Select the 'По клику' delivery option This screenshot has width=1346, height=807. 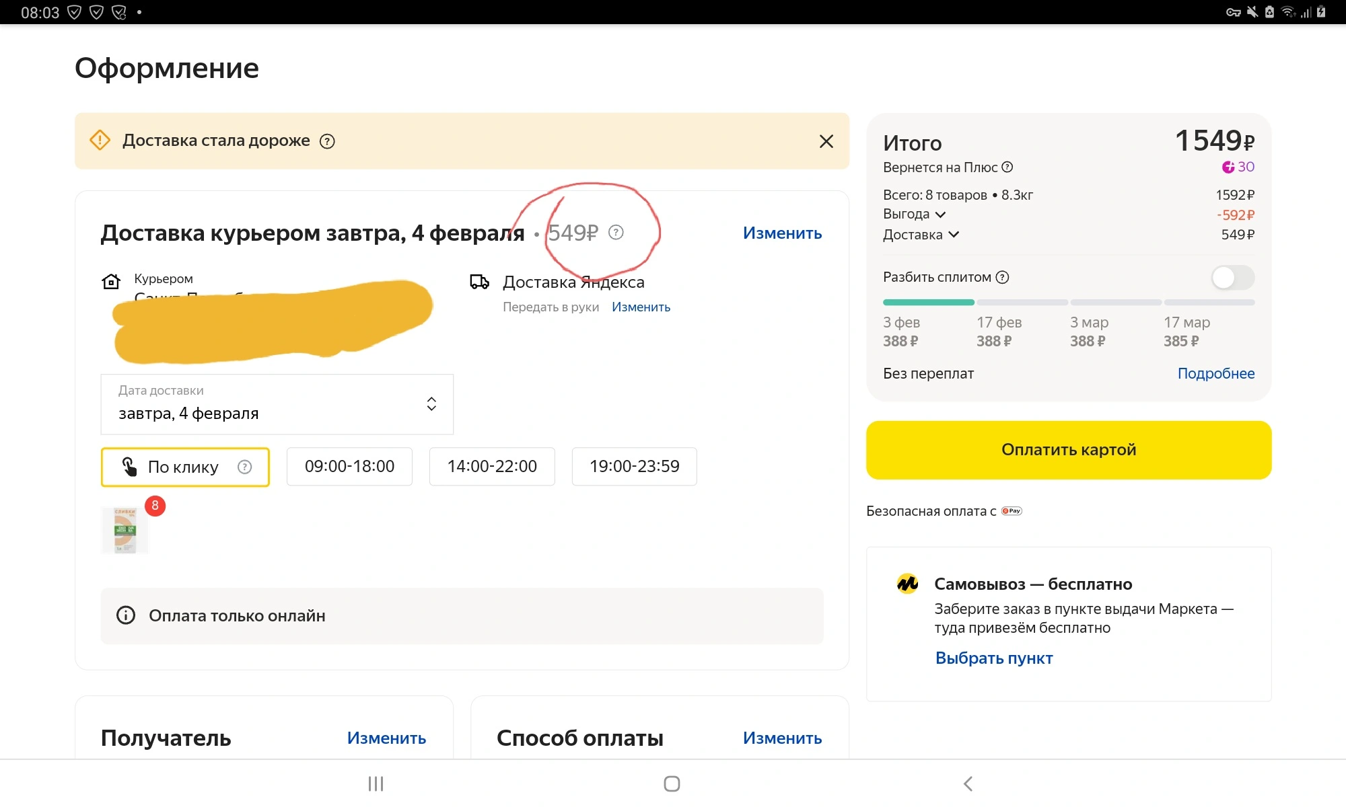(x=185, y=467)
